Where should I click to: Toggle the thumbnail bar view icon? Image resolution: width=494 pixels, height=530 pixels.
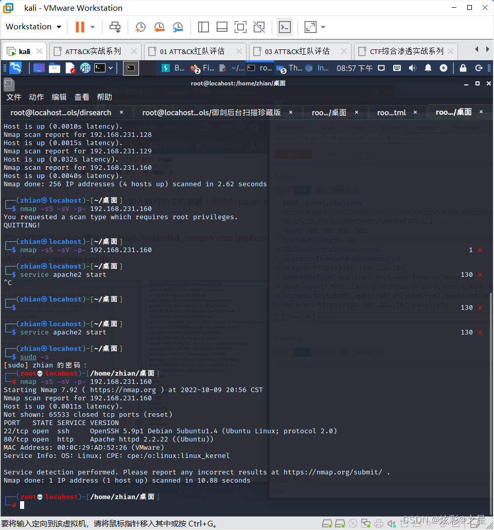point(222,27)
